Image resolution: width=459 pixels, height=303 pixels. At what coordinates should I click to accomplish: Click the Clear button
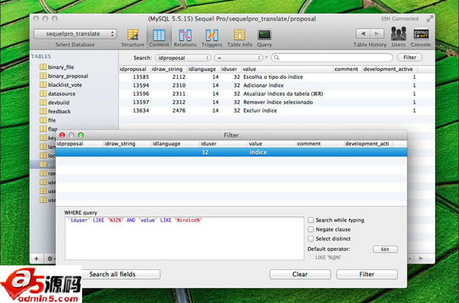(x=300, y=274)
